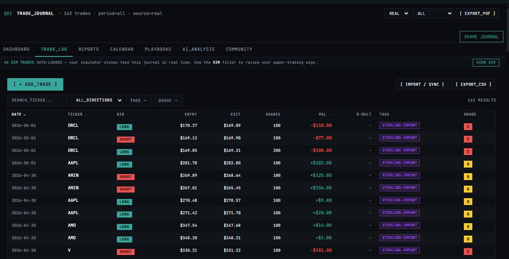Image resolution: width=509 pixels, height=259 pixels.
Task: Click the exit price $331.22
Action: [x=232, y=251]
